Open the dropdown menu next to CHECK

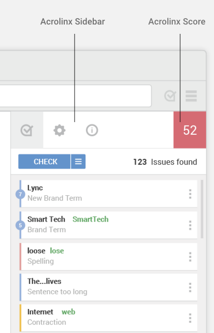pyautogui.click(x=78, y=162)
